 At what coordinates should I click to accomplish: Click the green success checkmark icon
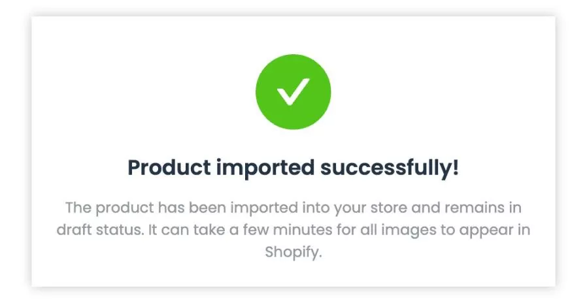tap(293, 93)
